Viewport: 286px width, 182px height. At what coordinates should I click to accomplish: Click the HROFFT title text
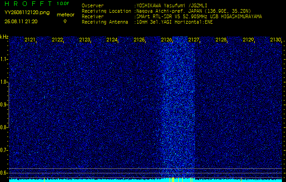[28, 4]
